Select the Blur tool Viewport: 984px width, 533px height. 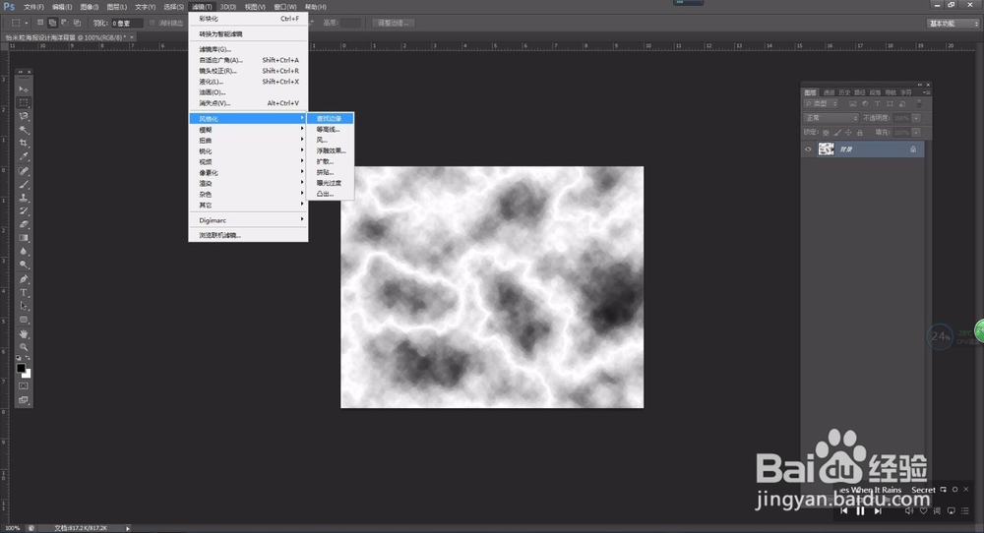[24, 252]
